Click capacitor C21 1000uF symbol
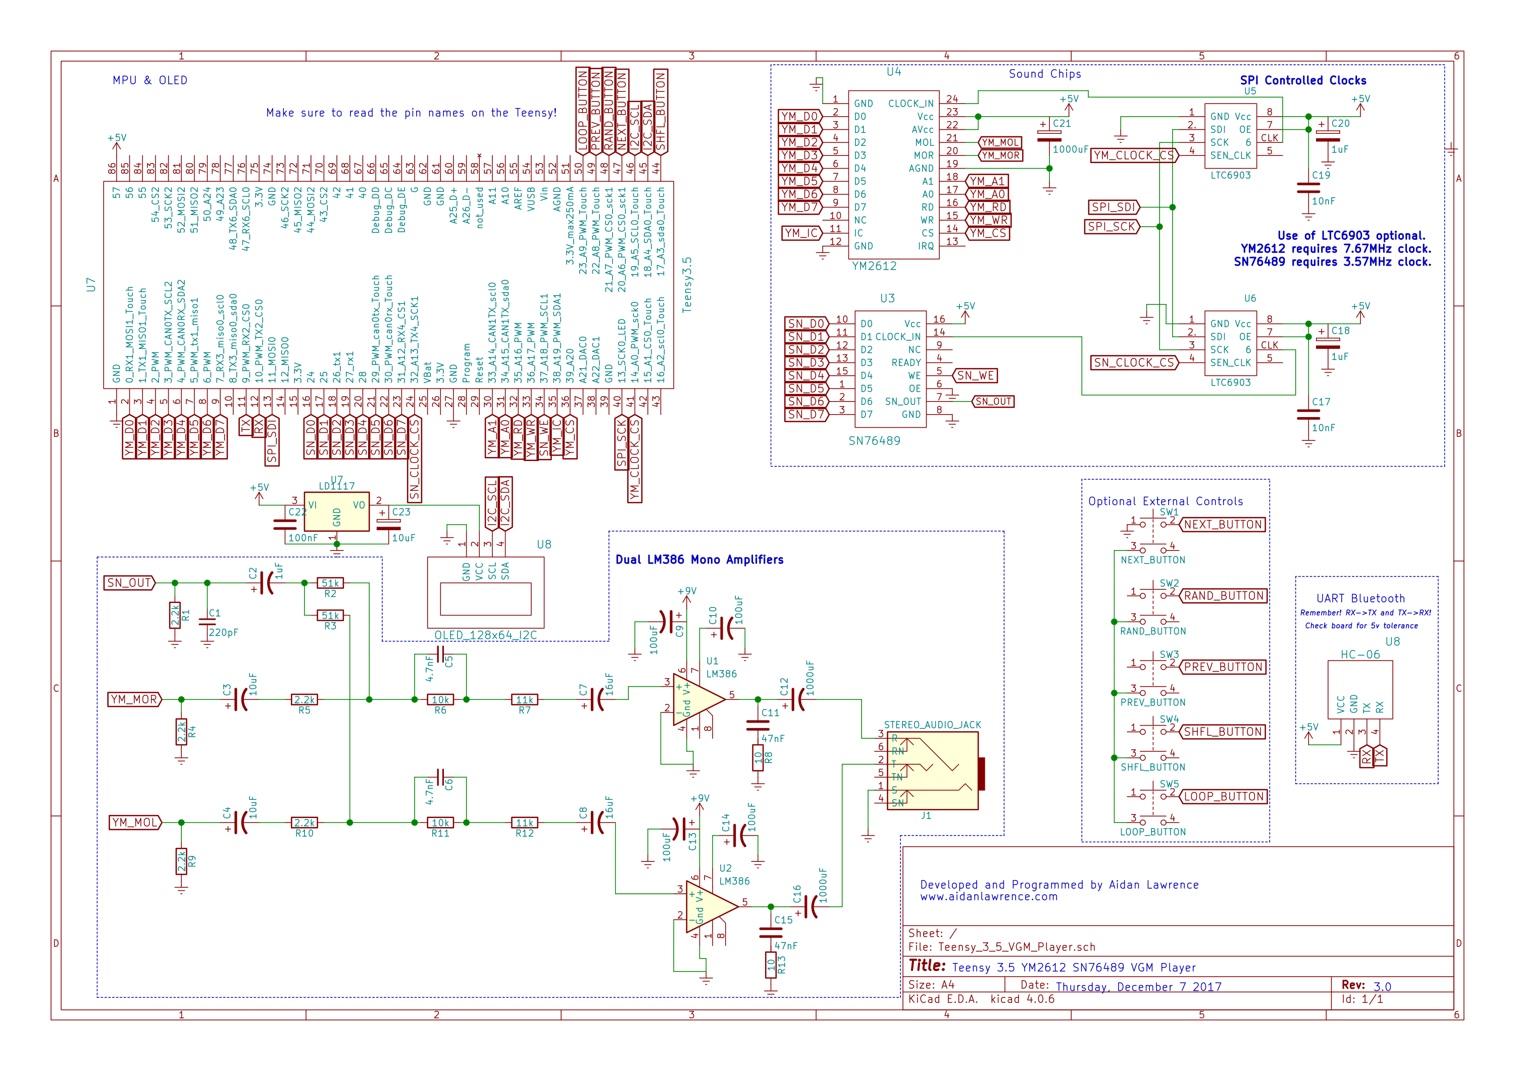1515x1071 pixels. pos(1049,135)
